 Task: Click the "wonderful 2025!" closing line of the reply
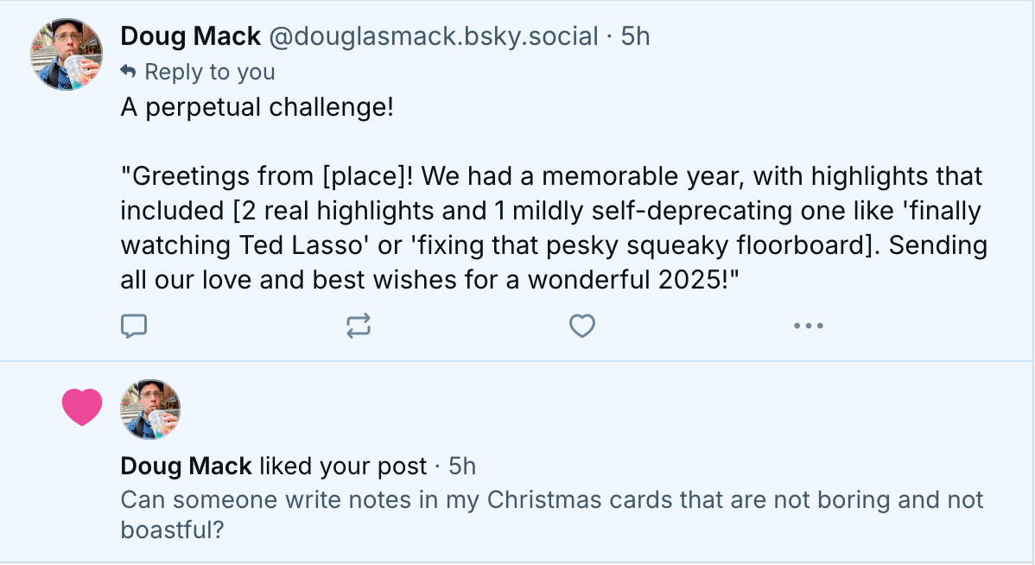[641, 282]
